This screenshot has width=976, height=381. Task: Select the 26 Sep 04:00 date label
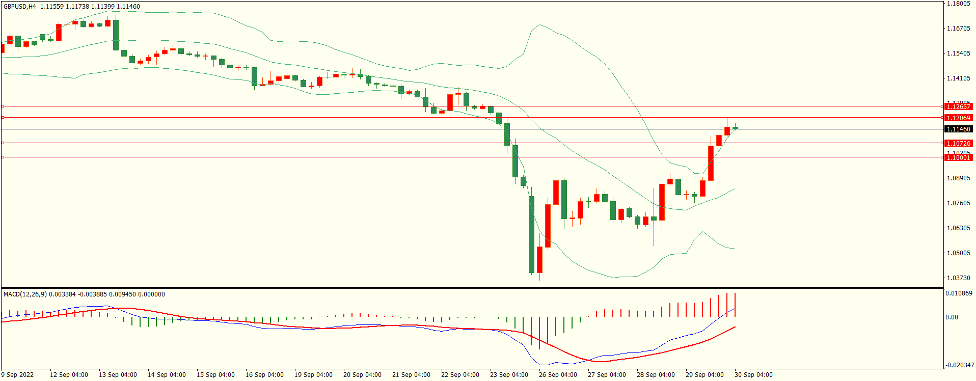click(558, 375)
